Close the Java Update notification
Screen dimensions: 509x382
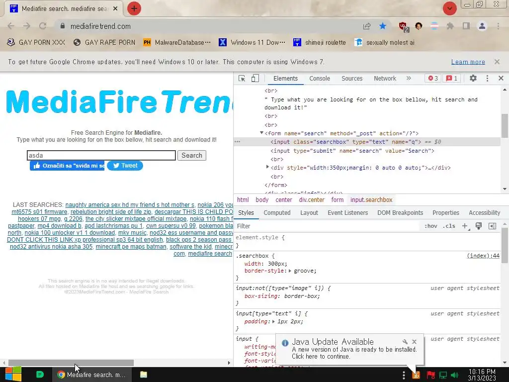(x=414, y=341)
